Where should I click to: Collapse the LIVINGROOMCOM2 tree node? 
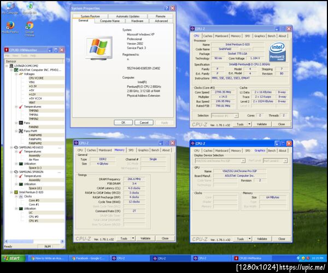click(x=7, y=66)
